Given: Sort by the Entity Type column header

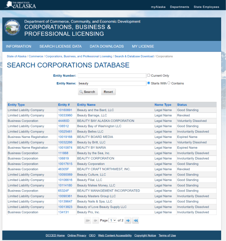Looking at the screenshot, I should click(x=16, y=105).
